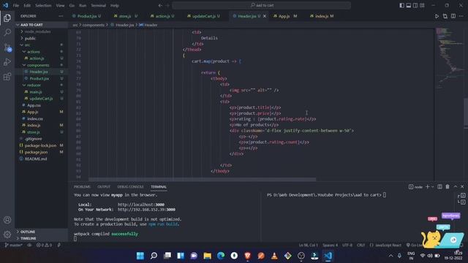Click the master branch in status bar
468x263 pixels.
pyautogui.click(x=14, y=245)
